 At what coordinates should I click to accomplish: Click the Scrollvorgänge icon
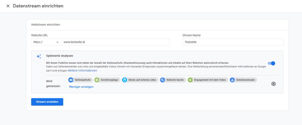point(97,80)
